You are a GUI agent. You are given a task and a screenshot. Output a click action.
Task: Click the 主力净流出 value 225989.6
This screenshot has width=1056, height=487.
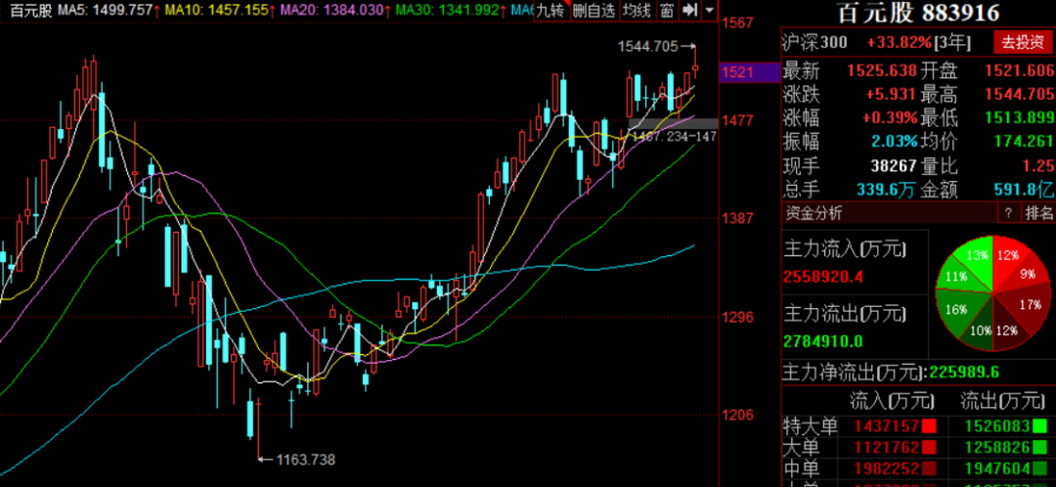962,372
